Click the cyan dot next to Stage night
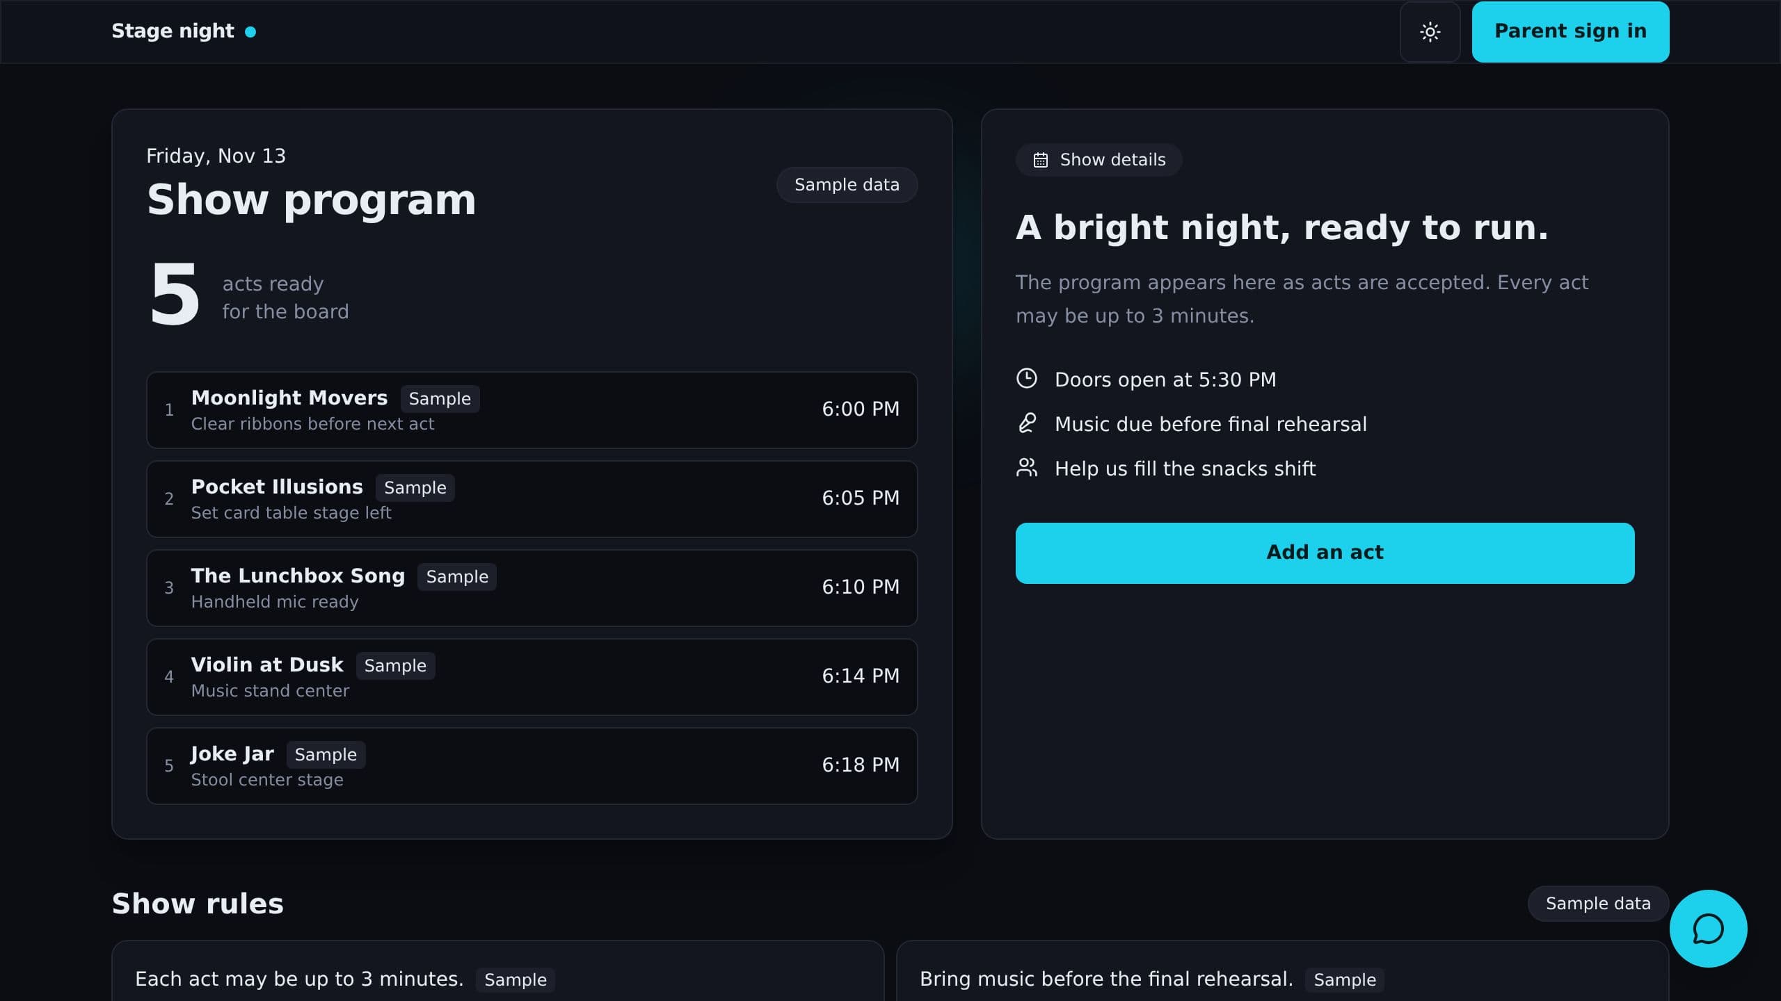Viewport: 1781px width, 1001px height. click(250, 32)
